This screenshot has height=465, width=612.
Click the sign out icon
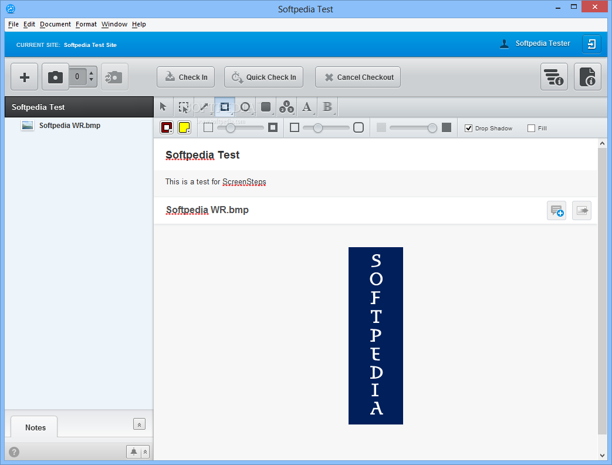591,43
